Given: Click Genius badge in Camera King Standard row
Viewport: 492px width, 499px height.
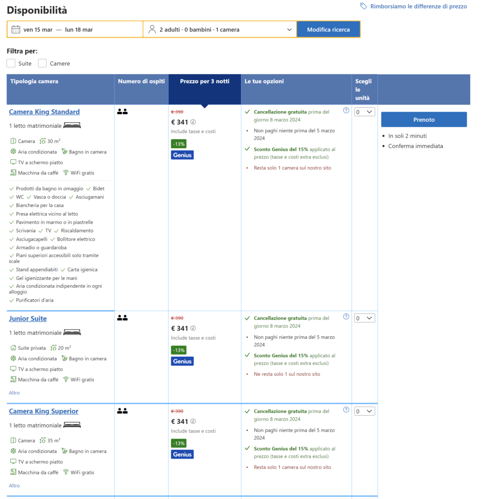Looking at the screenshot, I should tap(182, 155).
